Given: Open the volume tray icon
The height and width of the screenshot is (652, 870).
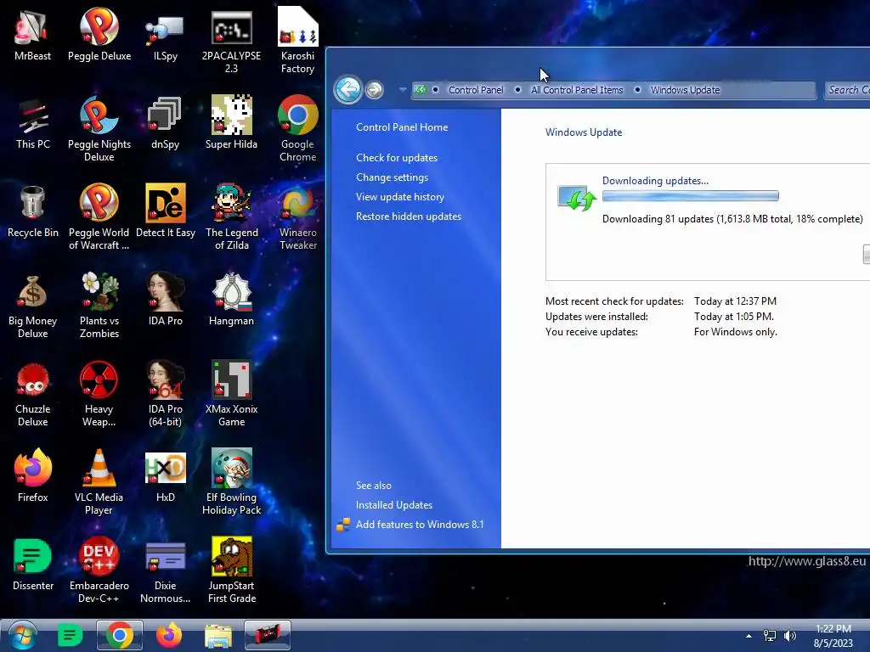Looking at the screenshot, I should [x=790, y=636].
